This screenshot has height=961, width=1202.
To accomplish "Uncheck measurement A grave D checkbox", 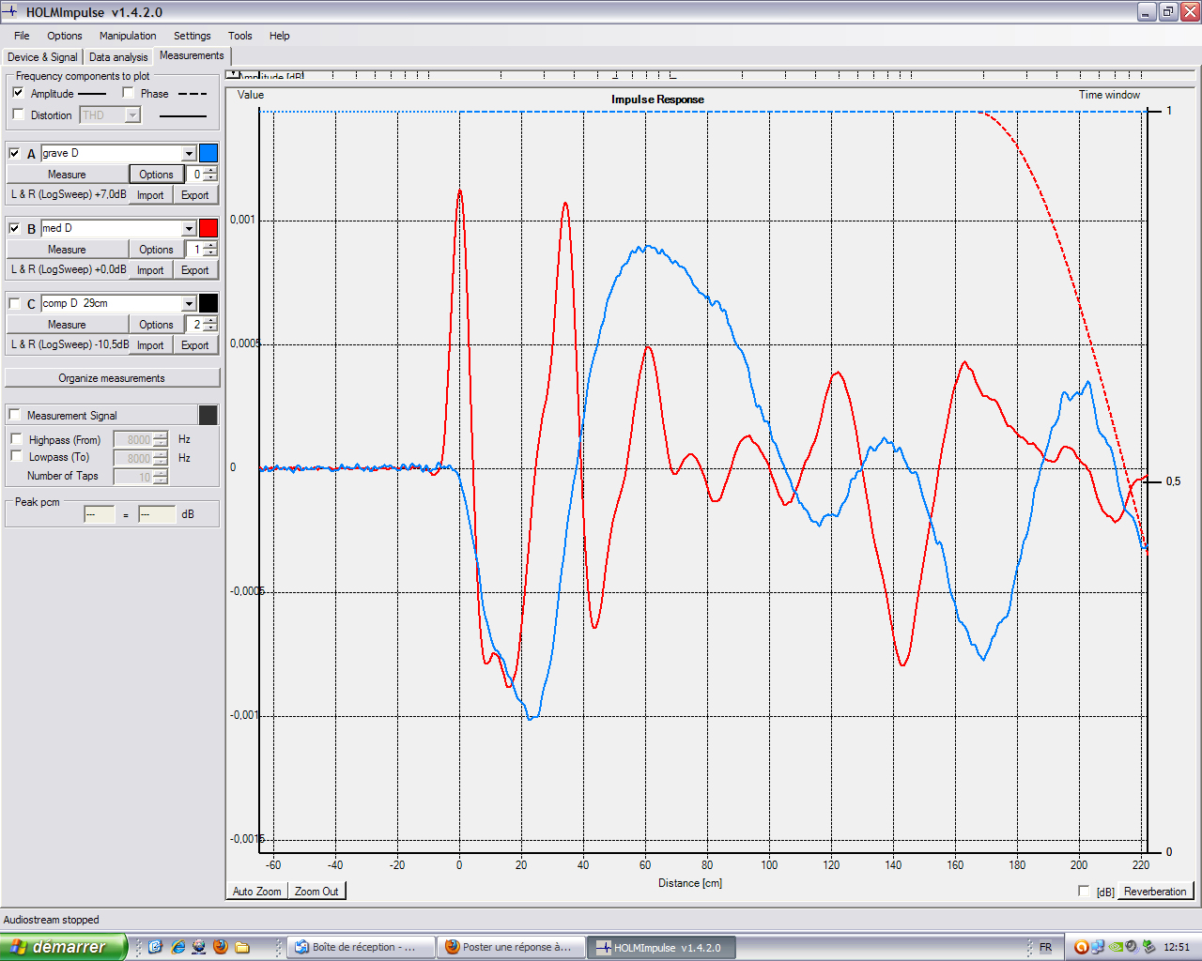I will [x=14, y=153].
